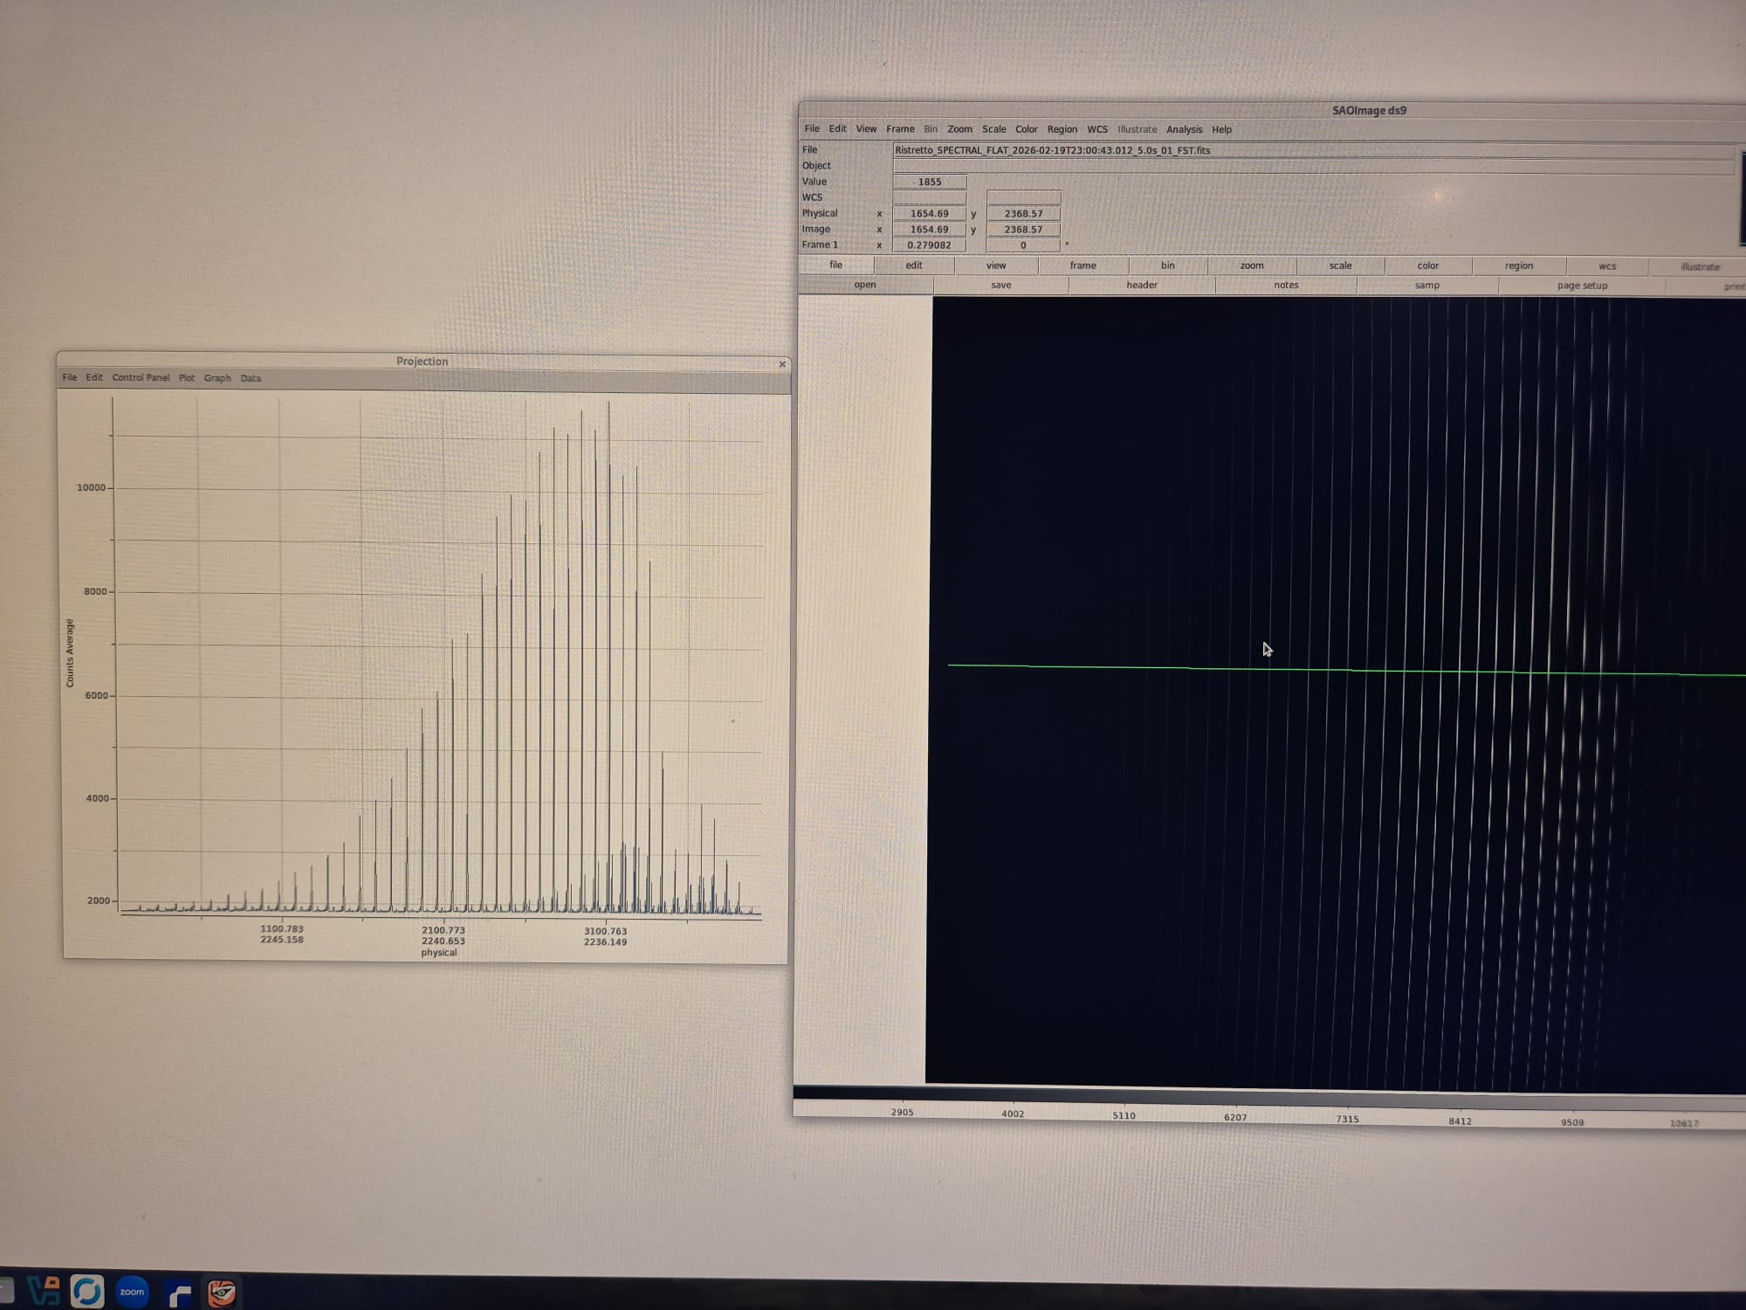The width and height of the screenshot is (1746, 1310).
Task: Click the SAOImage ds9 eye icon in taskbar
Action: click(x=222, y=1292)
